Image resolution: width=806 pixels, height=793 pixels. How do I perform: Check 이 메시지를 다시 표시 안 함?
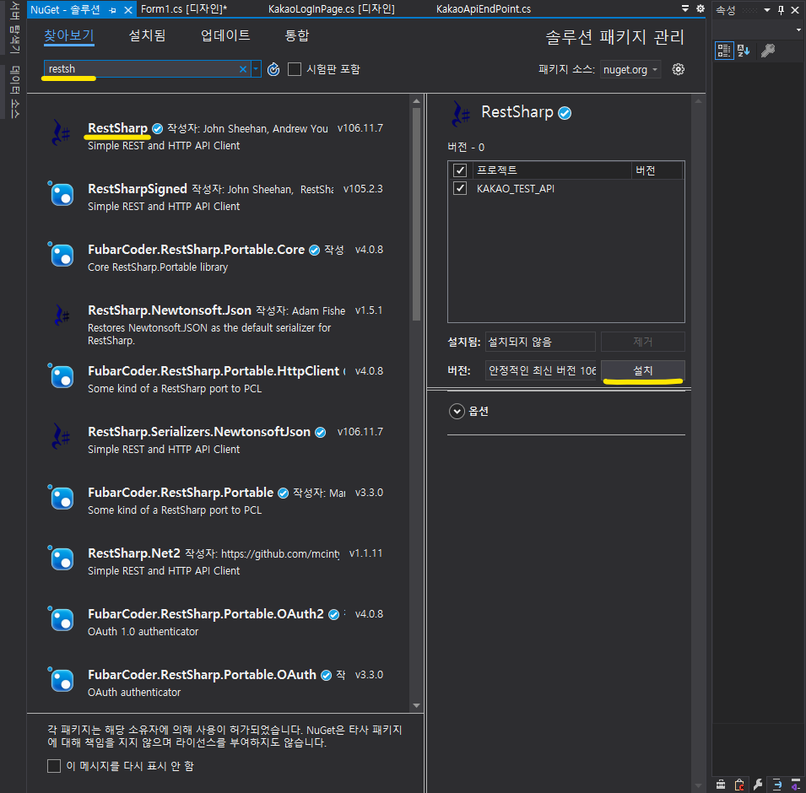coord(54,766)
